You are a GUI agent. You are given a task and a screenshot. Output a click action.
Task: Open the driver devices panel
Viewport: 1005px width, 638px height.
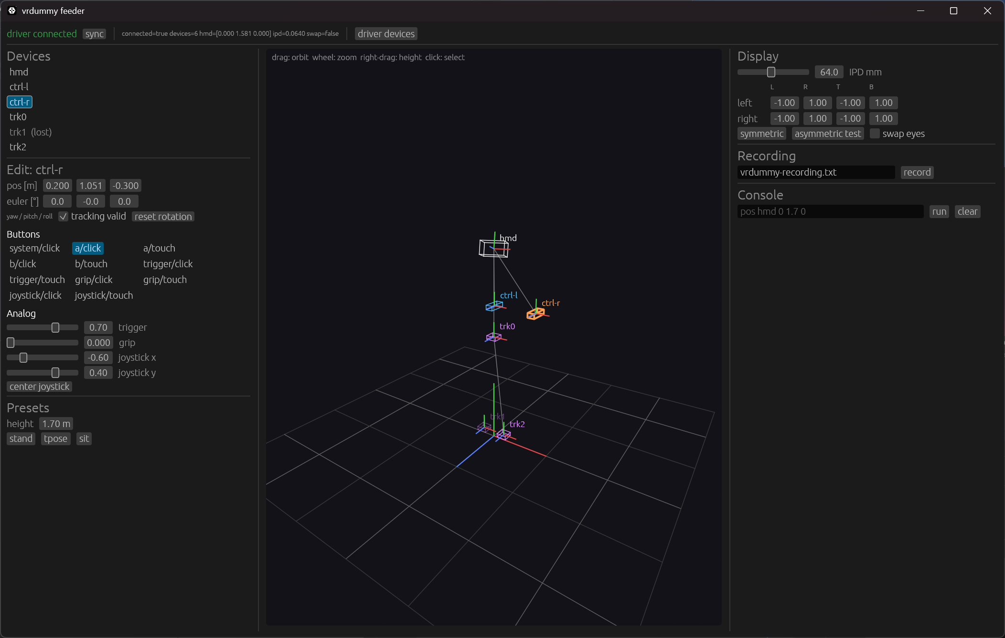pos(386,34)
